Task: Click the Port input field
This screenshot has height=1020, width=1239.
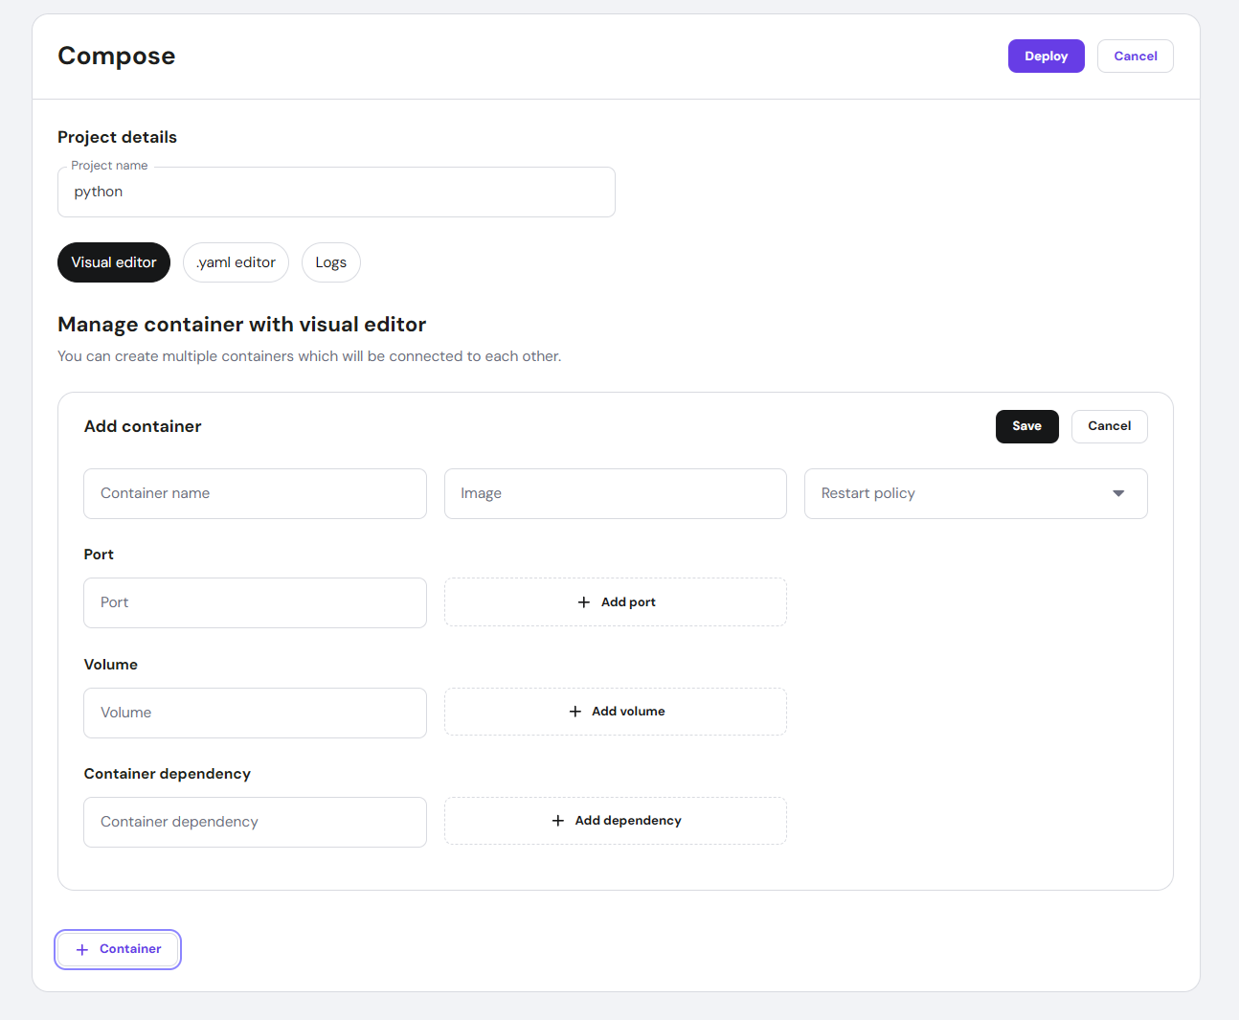Action: click(255, 602)
